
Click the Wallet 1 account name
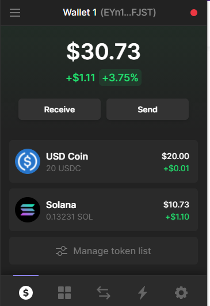(80, 13)
